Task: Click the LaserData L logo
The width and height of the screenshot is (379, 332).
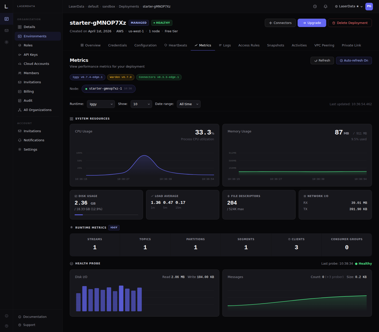Action: point(6,6)
